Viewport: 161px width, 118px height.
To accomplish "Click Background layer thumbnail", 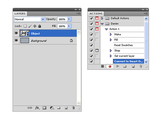I will tap(25, 40).
